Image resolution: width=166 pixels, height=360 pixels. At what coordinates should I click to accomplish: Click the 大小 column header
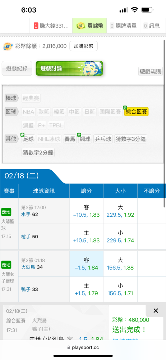point(120,191)
